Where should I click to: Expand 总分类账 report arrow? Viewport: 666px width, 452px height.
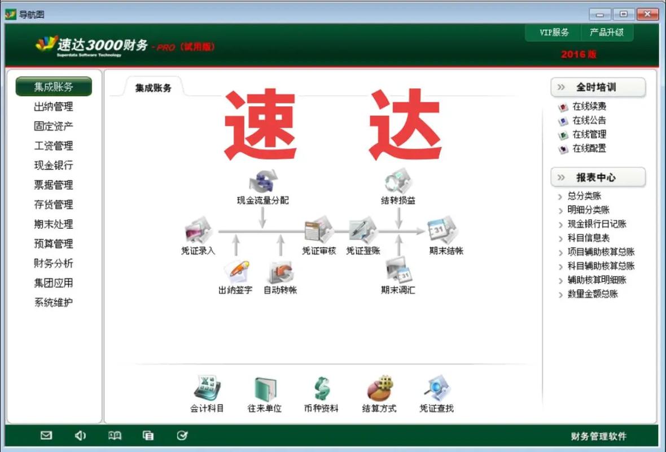tap(560, 197)
